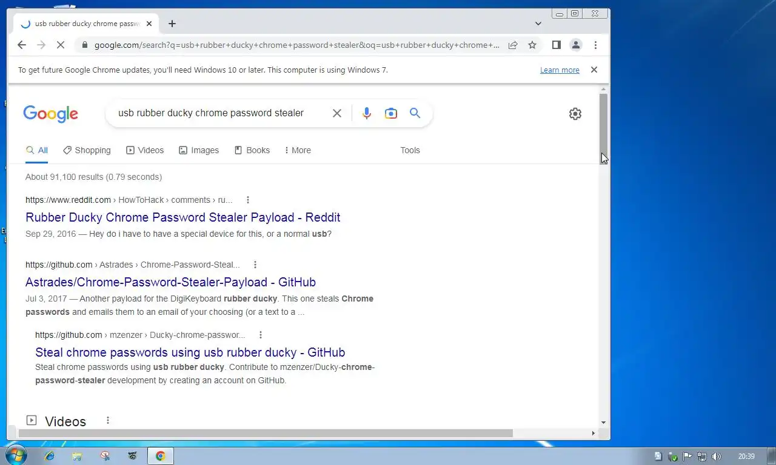Click the 20:39 taskbar clock
Screen dimensions: 776x465
pyautogui.click(x=746, y=457)
